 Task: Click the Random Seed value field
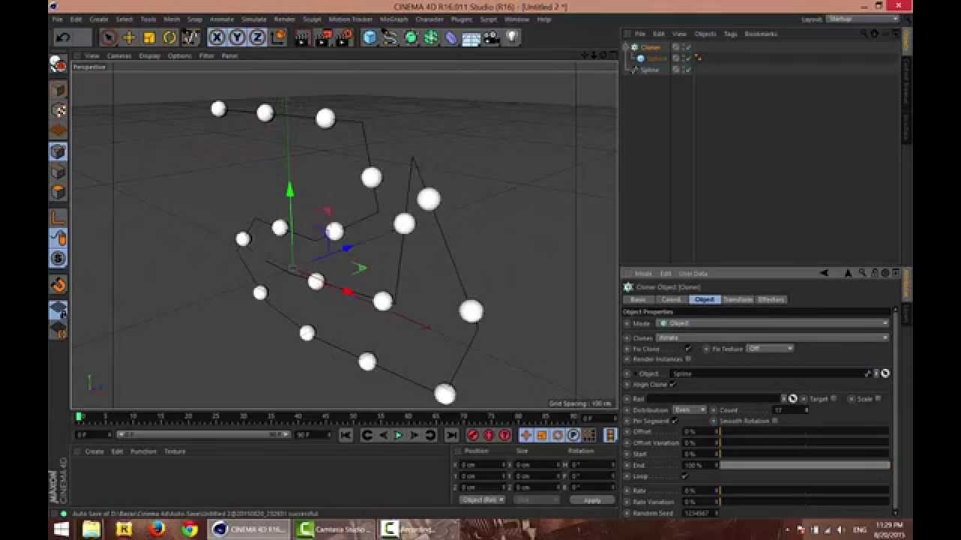(699, 513)
